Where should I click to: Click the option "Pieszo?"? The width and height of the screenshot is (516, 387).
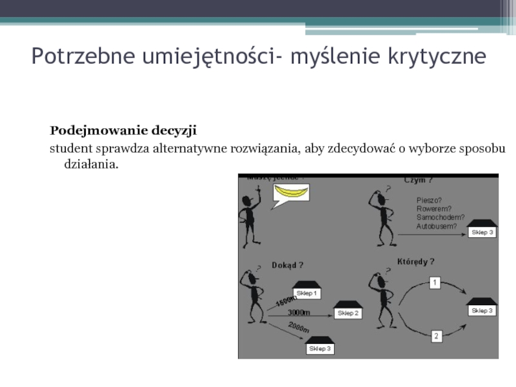pos(429,200)
